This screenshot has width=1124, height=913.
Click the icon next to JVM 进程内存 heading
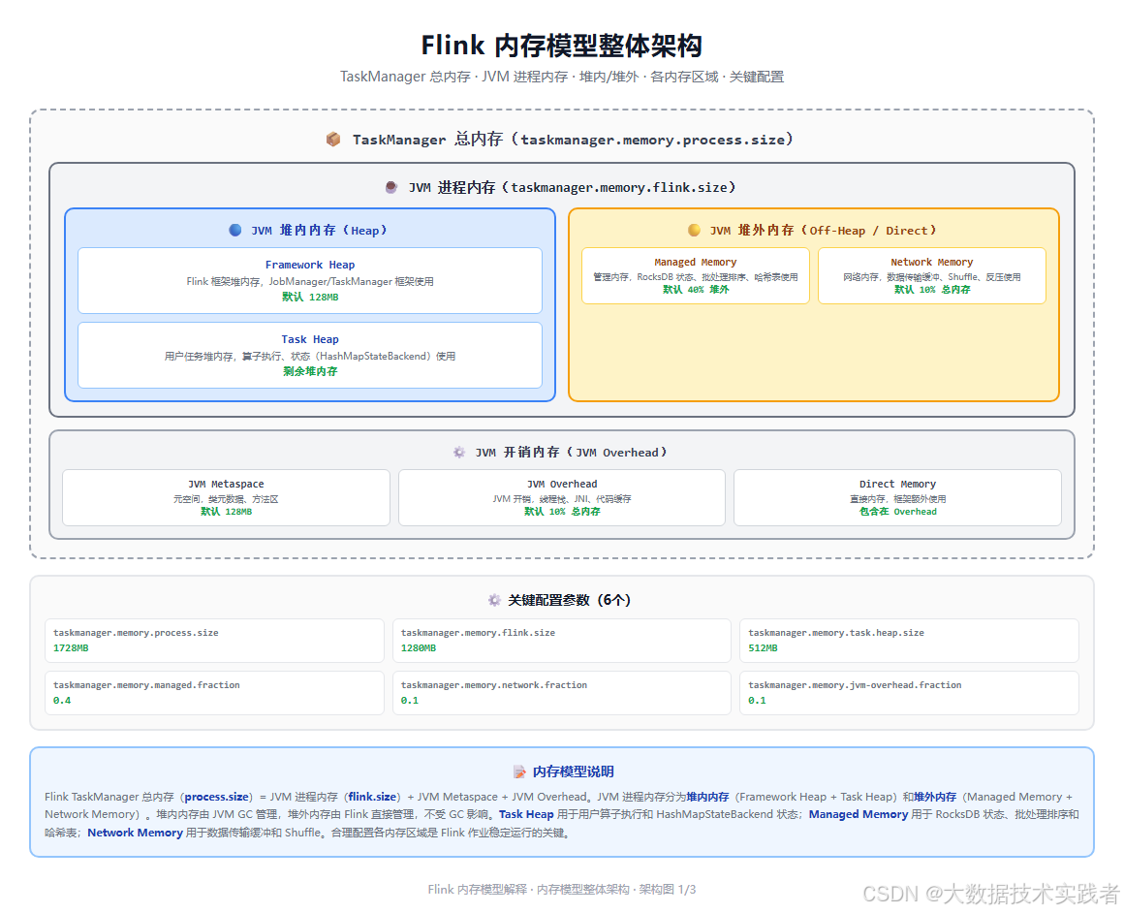click(x=391, y=187)
